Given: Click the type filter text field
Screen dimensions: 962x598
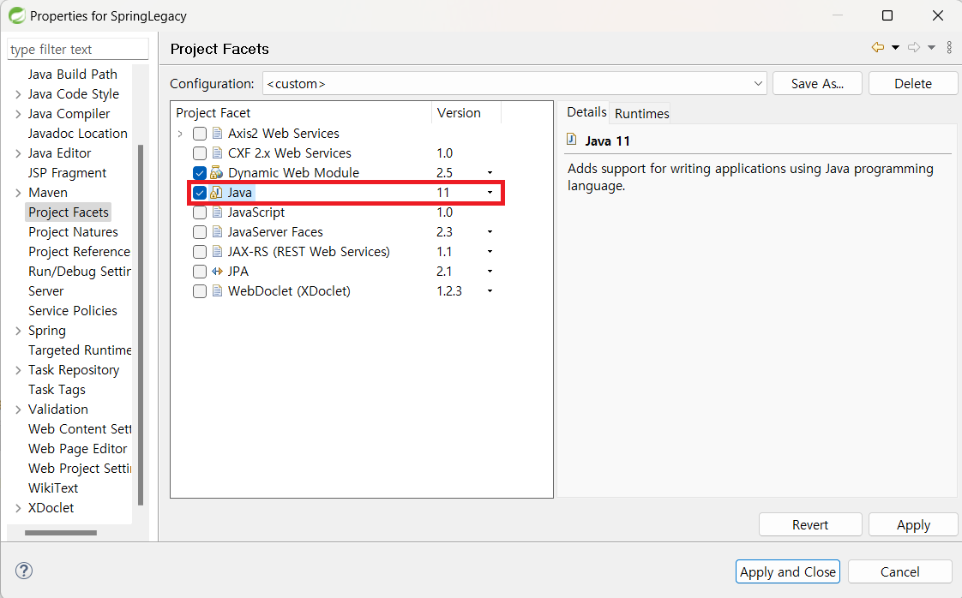Looking at the screenshot, I should click(x=77, y=50).
